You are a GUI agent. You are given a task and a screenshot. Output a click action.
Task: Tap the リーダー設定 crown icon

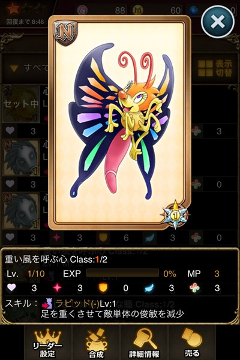48,343
